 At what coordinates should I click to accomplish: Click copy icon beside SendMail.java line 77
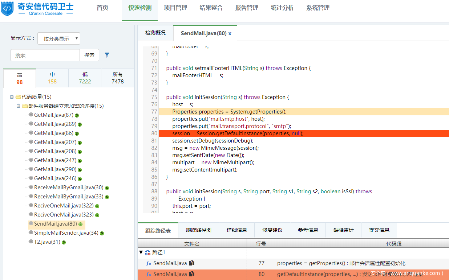click(191, 263)
